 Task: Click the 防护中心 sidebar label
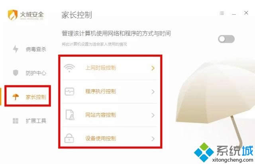(36, 73)
